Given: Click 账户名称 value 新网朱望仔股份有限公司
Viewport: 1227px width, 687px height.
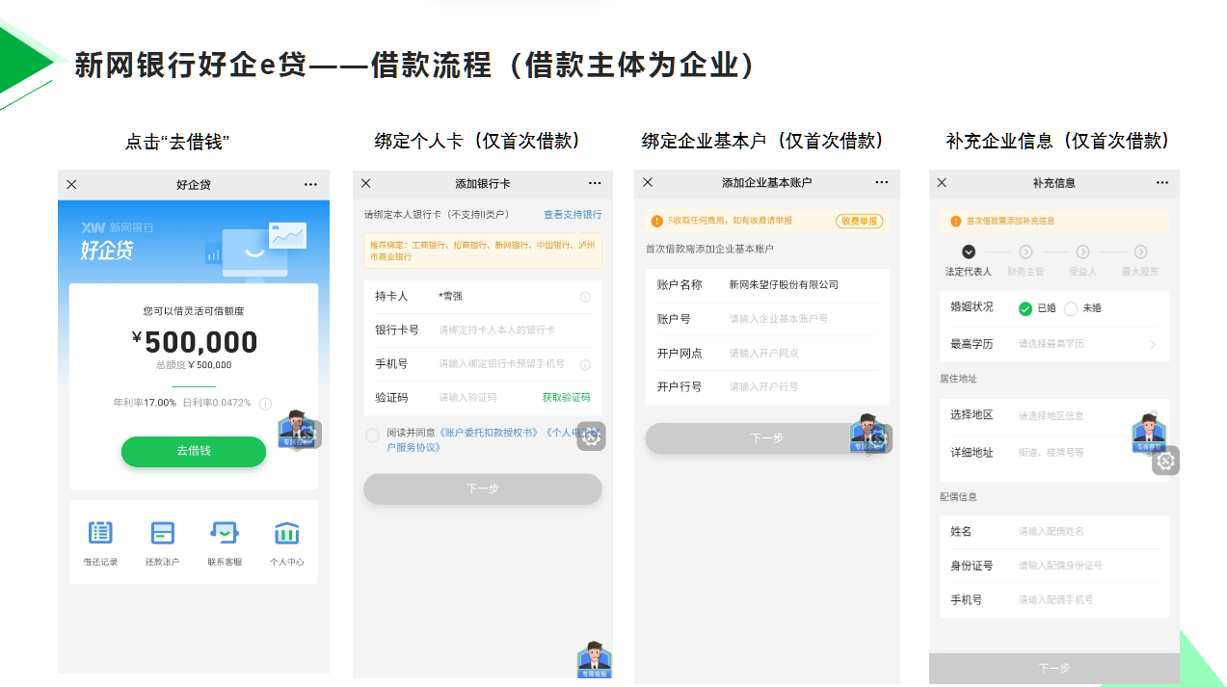Looking at the screenshot, I should point(784,285).
